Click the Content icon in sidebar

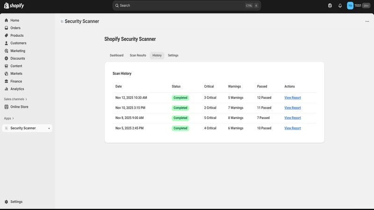(x=7, y=66)
